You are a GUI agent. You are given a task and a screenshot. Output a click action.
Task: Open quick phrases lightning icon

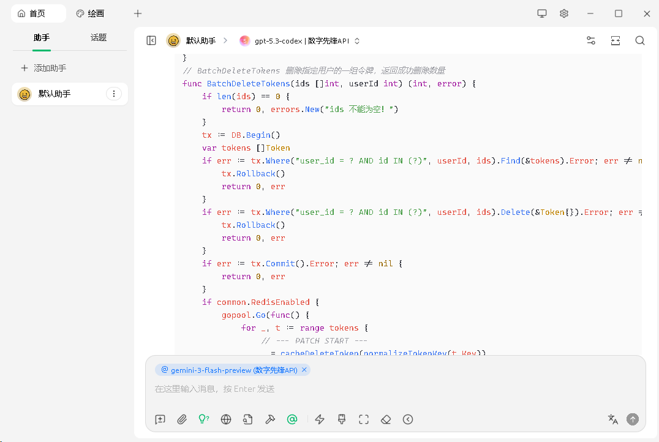(319, 419)
